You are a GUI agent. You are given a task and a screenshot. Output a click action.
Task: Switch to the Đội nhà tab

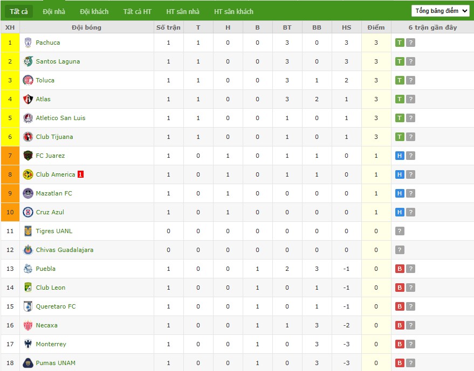pos(54,11)
